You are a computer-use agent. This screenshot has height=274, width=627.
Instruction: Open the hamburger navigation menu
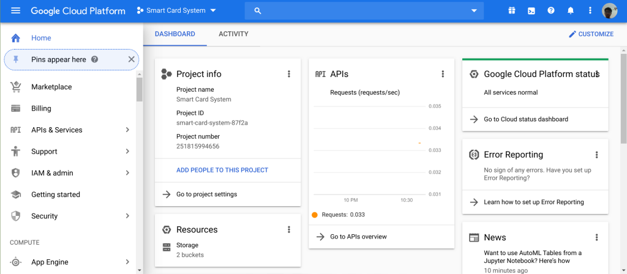16,11
